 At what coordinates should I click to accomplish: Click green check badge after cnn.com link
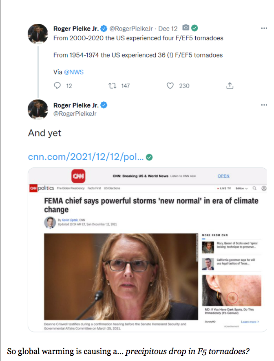[150, 157]
